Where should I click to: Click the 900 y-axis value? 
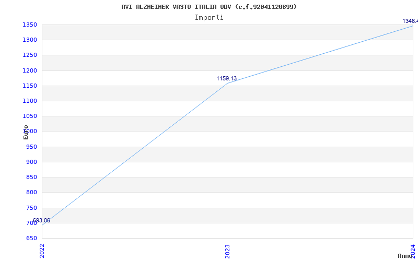click(x=31, y=162)
